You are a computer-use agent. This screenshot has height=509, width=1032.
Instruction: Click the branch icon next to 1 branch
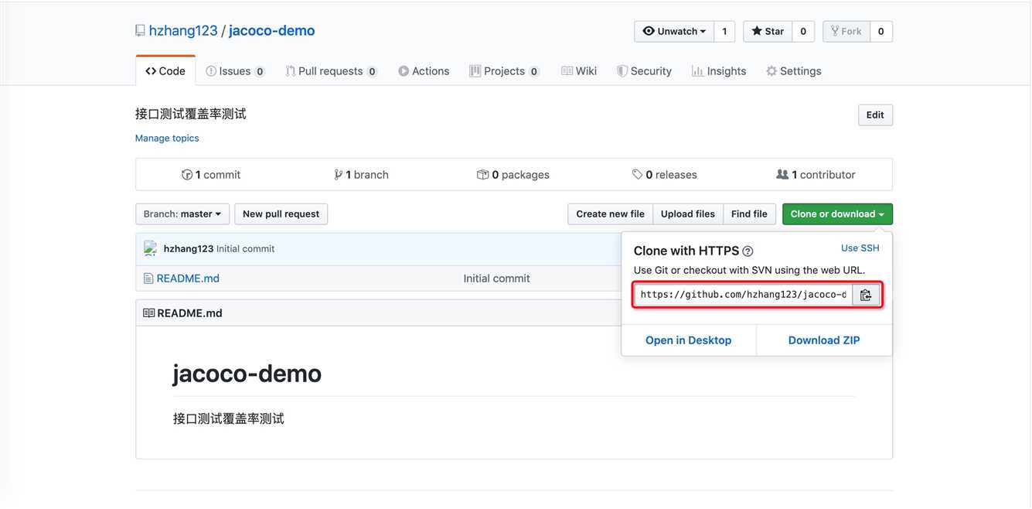338,175
